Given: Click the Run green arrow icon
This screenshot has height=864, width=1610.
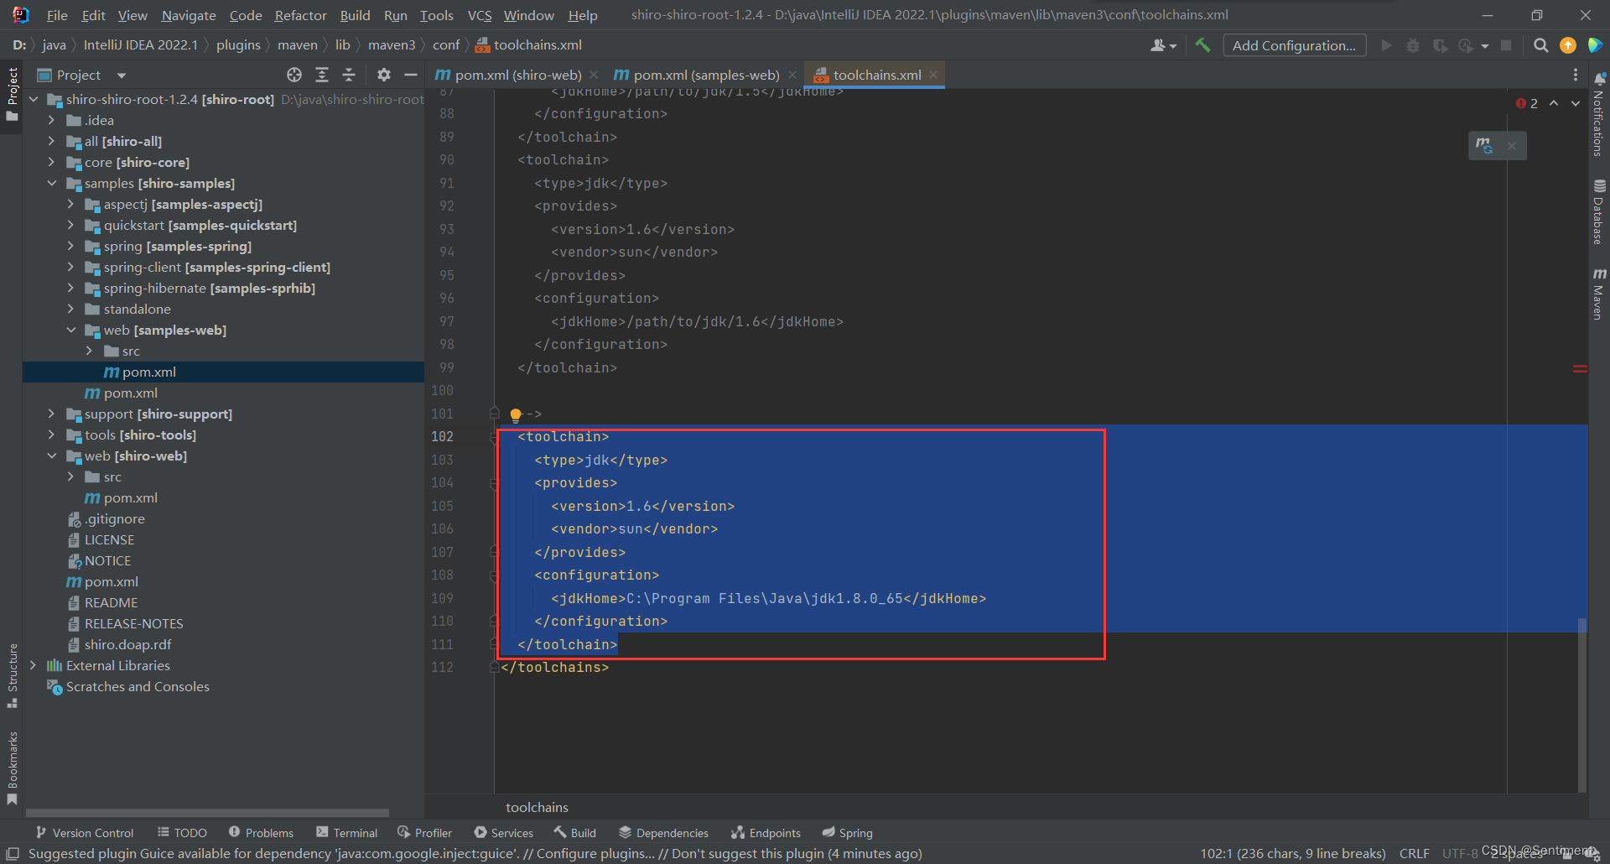Looking at the screenshot, I should pos(1386,45).
